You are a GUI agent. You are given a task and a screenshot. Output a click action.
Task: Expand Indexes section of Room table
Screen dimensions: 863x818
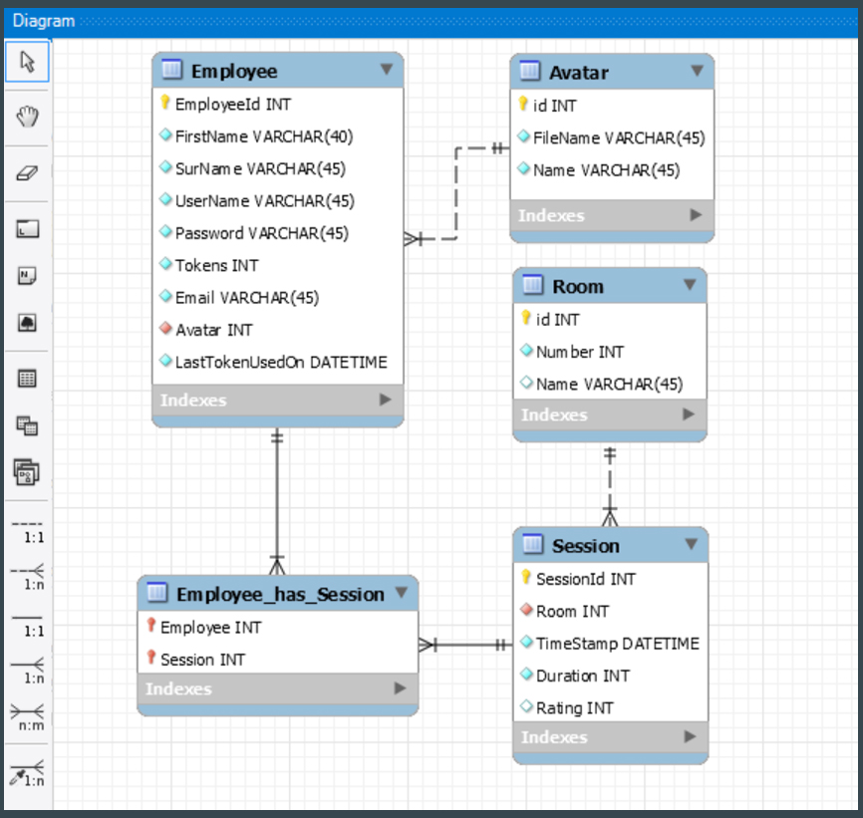click(688, 414)
